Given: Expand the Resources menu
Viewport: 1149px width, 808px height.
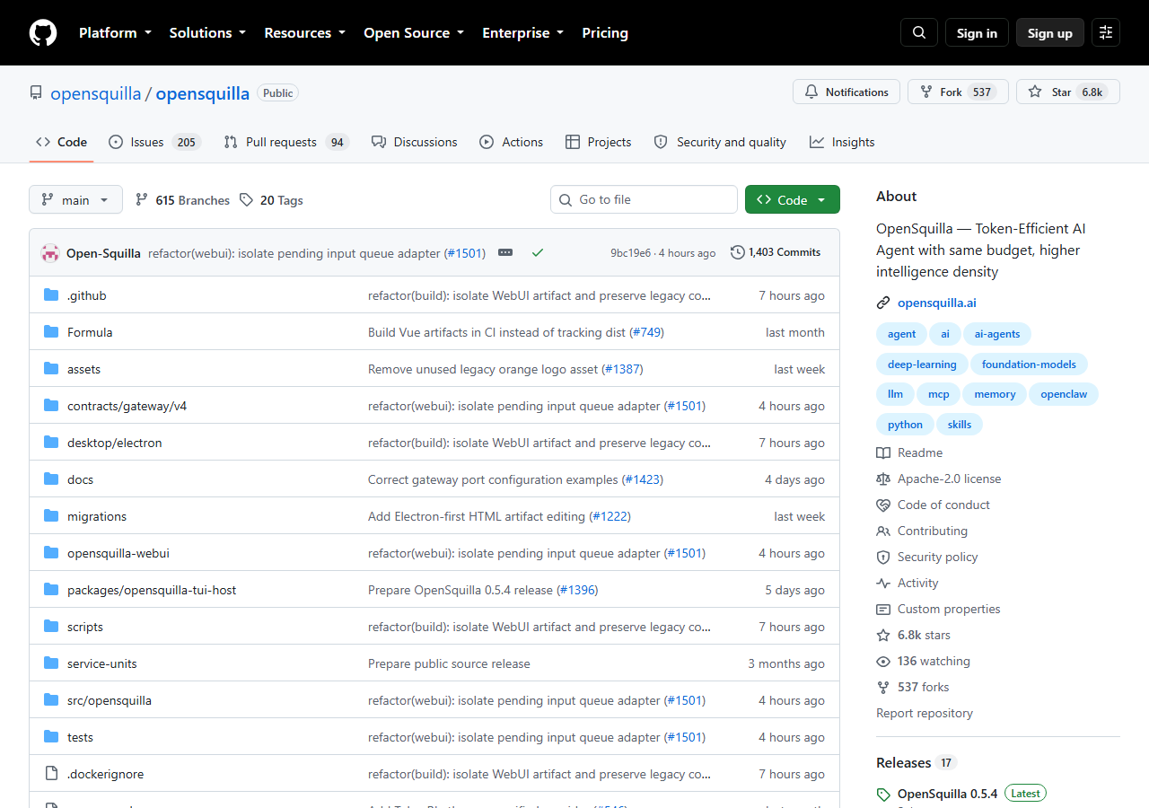Looking at the screenshot, I should tap(305, 32).
